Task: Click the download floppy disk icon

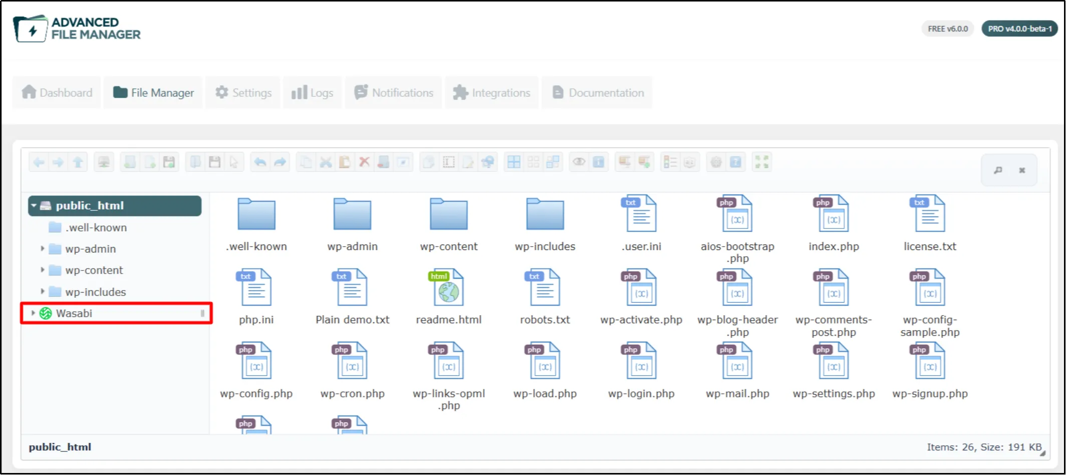Action: click(x=214, y=162)
